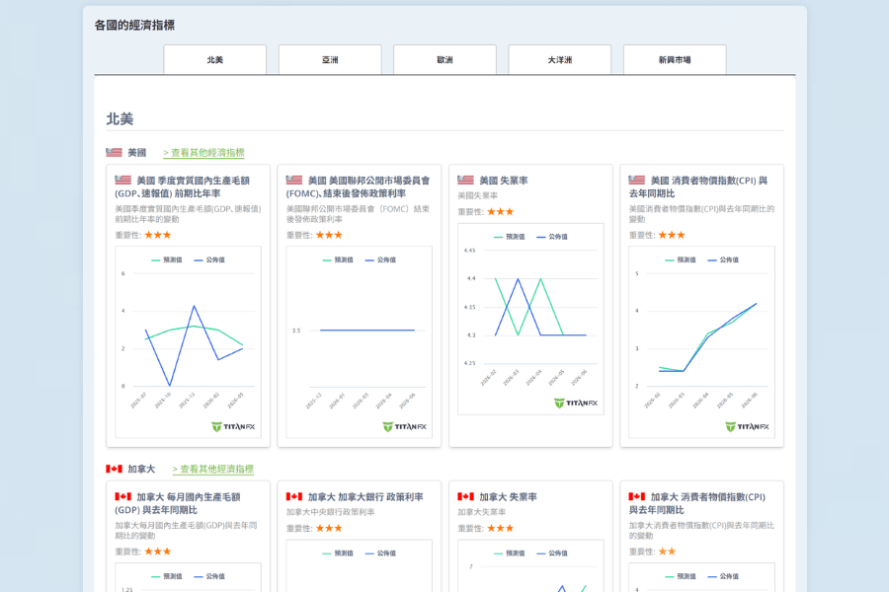The height and width of the screenshot is (592, 889).
Task: Open the 新興市場 tab
Action: 675,59
